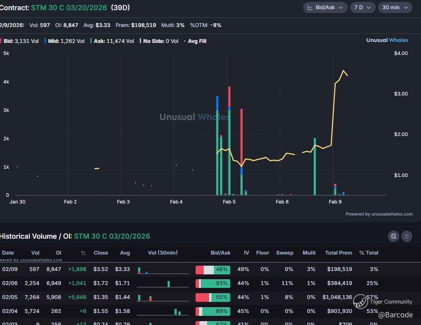Open the table columns settings icon
The width and height of the screenshot is (421, 325).
point(394,236)
